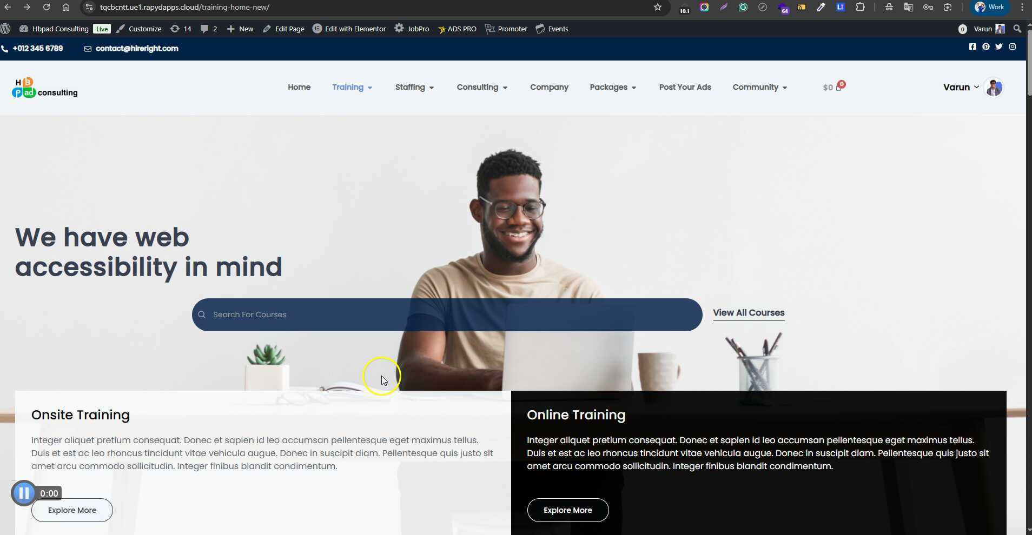Click the Hbpad consulting site logo

tap(45, 88)
